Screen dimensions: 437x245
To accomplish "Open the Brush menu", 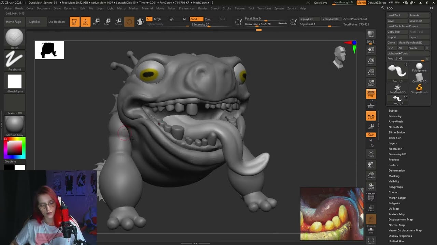I will (x=19, y=8).
